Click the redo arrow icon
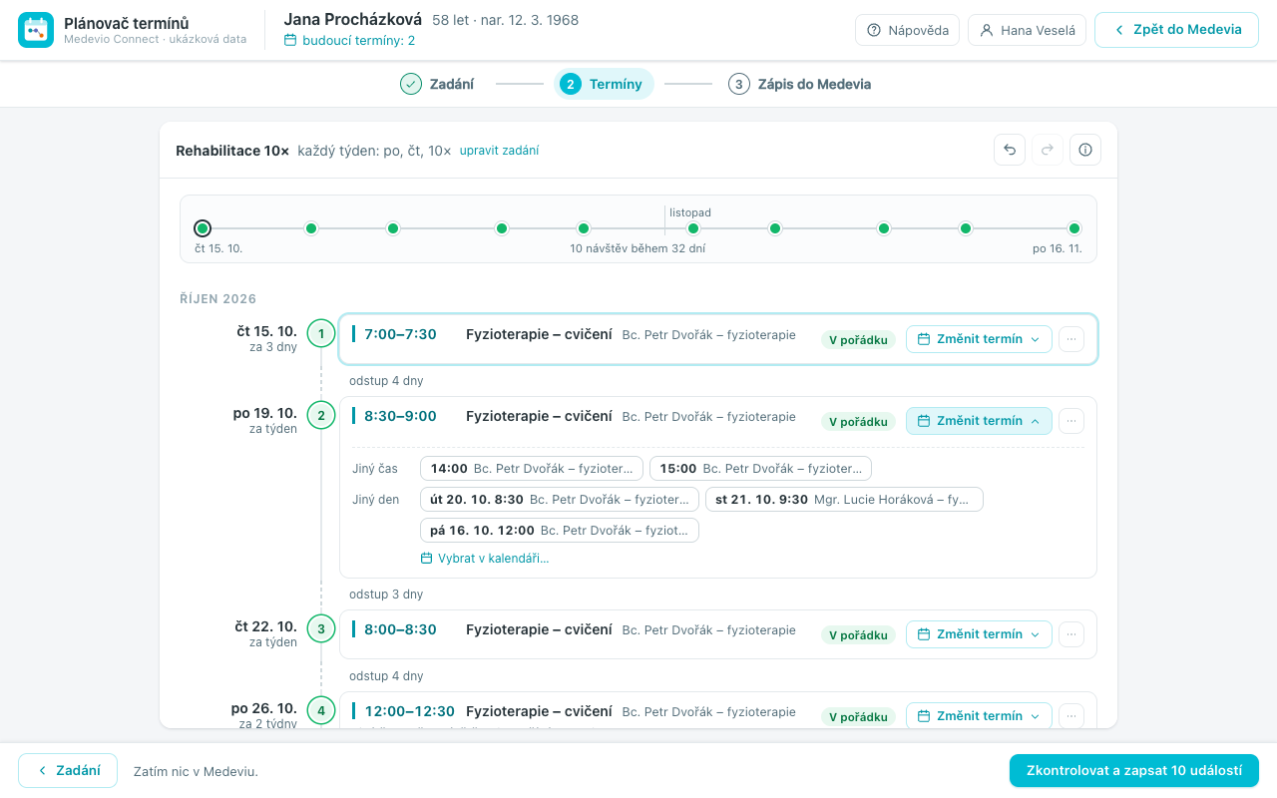The image size is (1277, 798). [1048, 150]
